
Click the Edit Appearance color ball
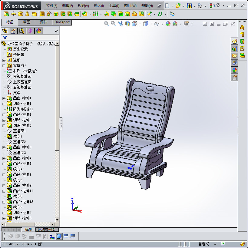(168, 24)
